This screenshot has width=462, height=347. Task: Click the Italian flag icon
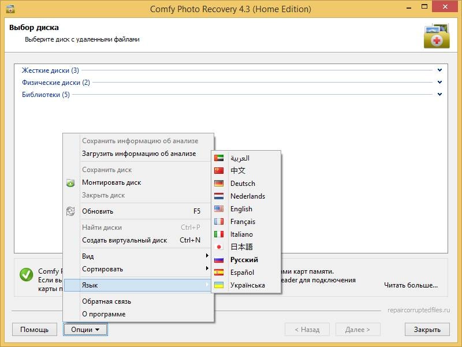coord(219,234)
